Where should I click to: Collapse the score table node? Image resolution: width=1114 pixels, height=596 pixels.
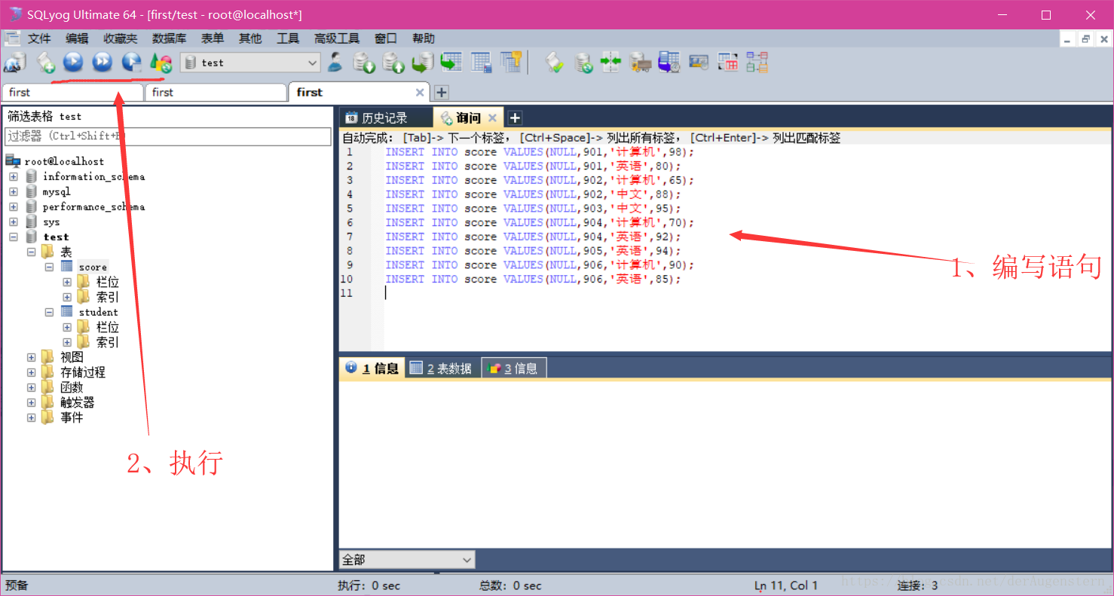click(x=49, y=267)
